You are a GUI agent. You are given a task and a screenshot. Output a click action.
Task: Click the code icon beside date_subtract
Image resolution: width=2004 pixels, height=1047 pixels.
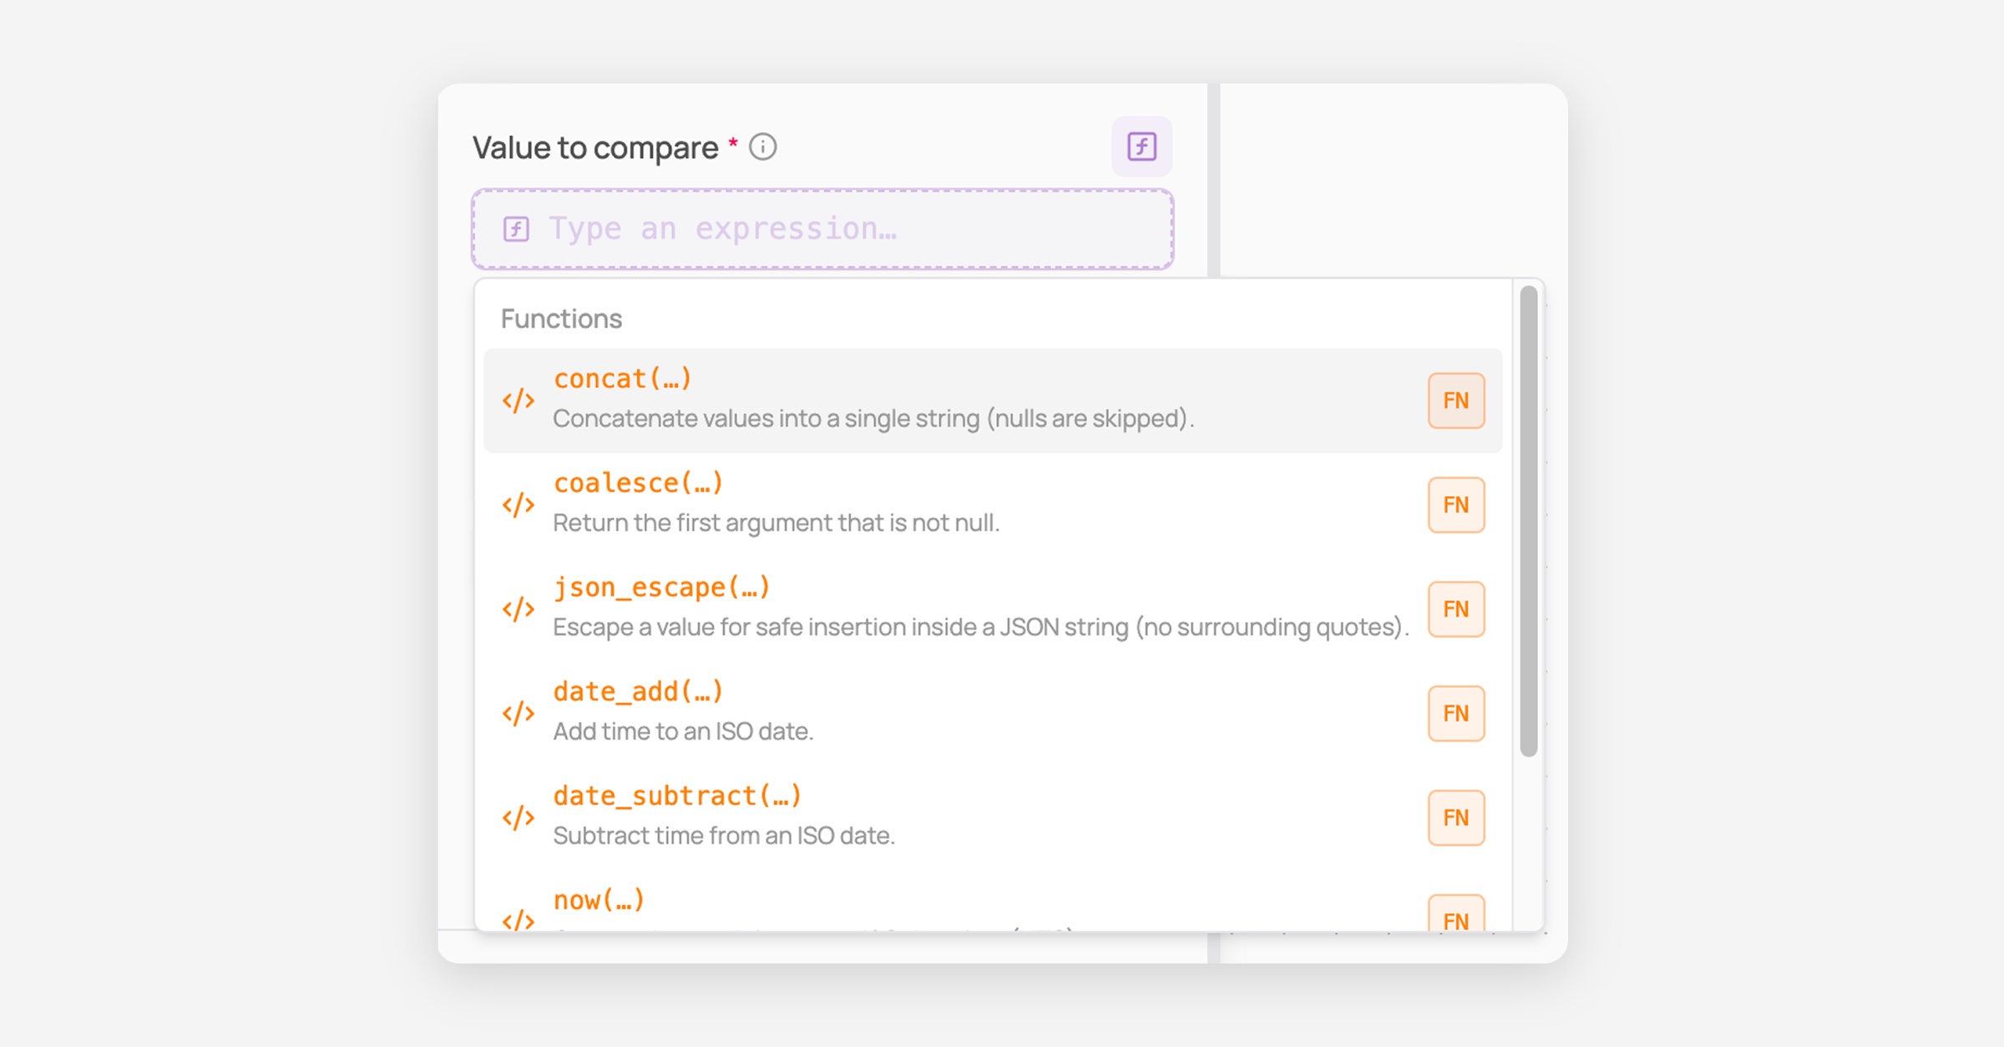(x=518, y=818)
